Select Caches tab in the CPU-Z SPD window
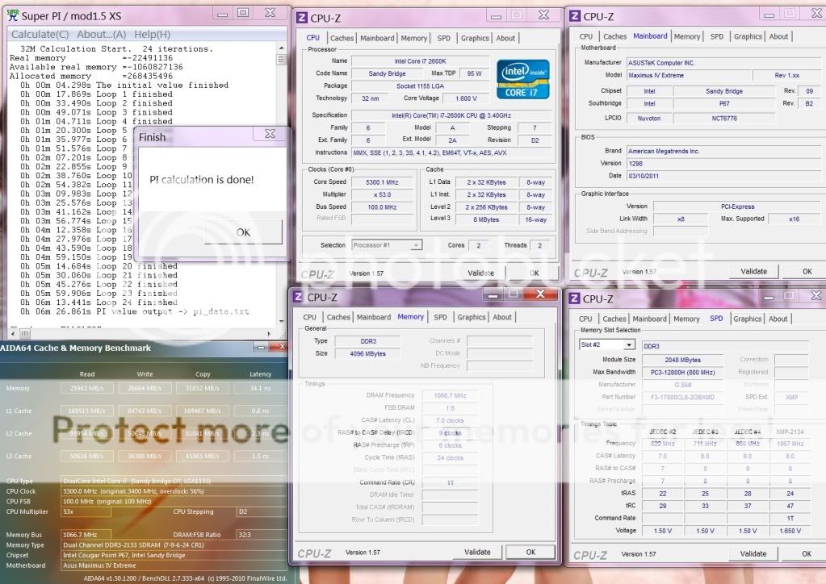This screenshot has width=826, height=584. [614, 319]
